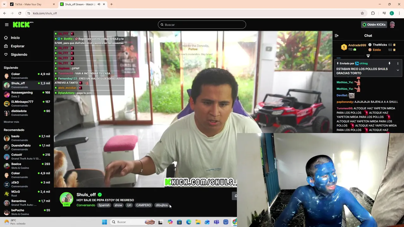Click the Shuls_off streamer avatar
404x227 pixels.
coord(66,199)
